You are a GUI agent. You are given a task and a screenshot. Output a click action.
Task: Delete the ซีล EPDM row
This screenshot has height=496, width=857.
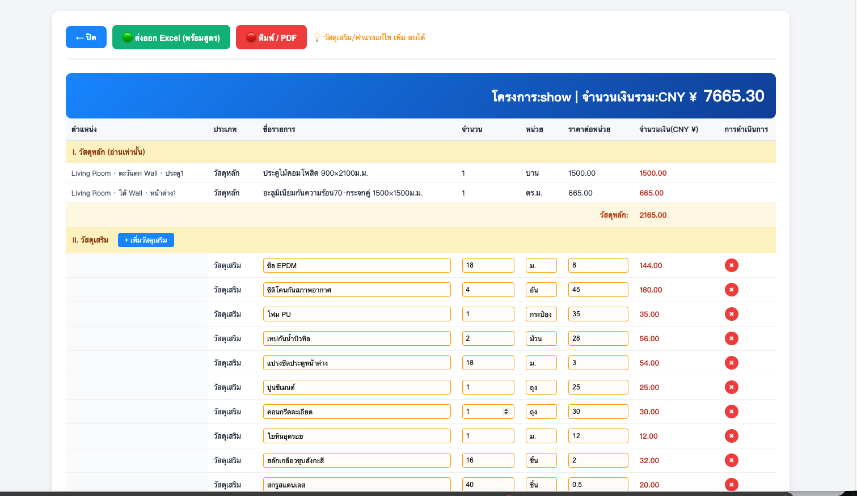731,265
